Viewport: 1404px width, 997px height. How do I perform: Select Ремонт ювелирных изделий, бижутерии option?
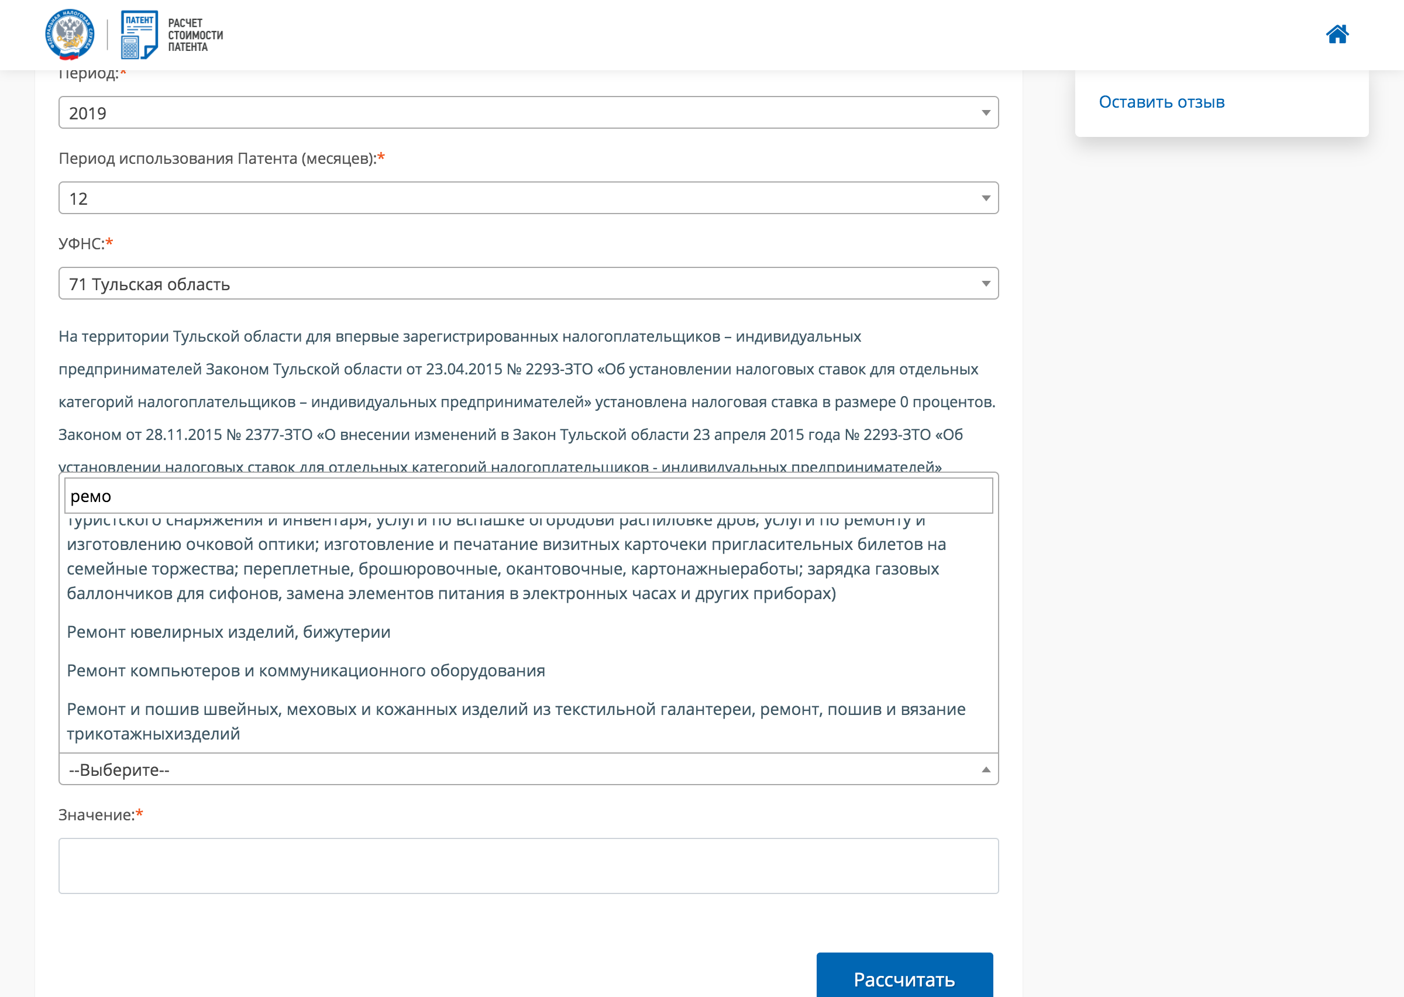click(228, 632)
